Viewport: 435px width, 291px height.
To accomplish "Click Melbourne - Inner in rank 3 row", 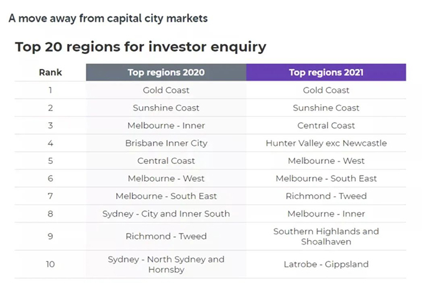I will click(166, 126).
